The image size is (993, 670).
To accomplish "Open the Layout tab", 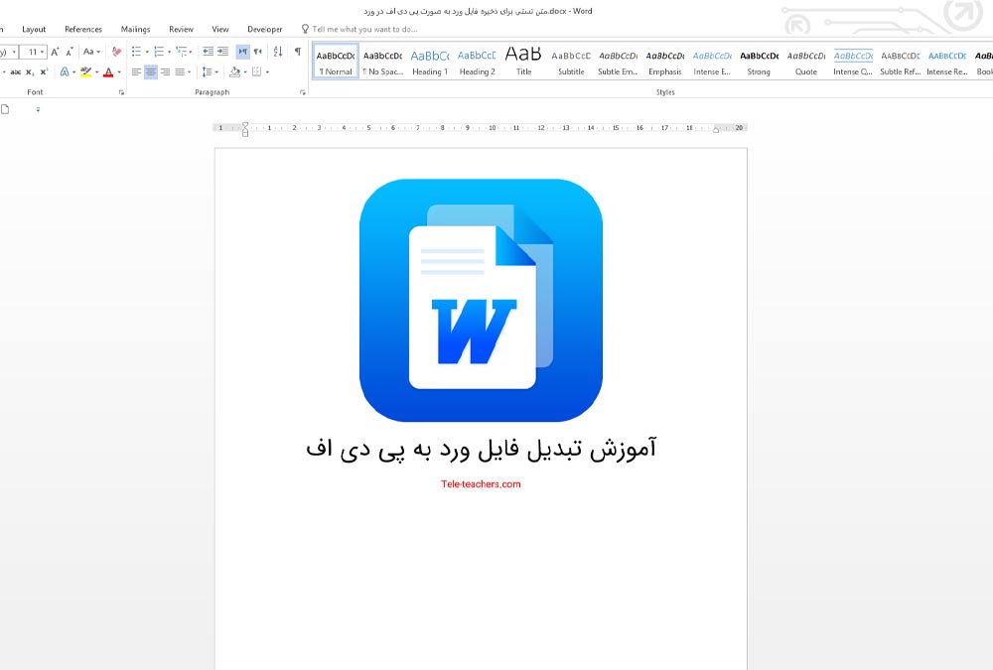I will pyautogui.click(x=34, y=29).
